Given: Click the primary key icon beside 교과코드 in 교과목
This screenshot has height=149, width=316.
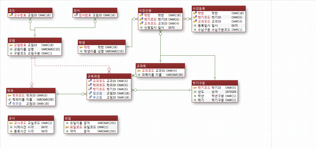Looking at the screenshot, I should click(x=139, y=71).
